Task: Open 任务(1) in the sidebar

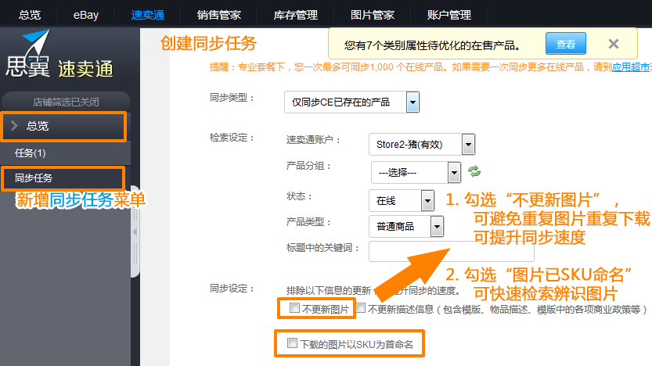Action: click(65, 152)
